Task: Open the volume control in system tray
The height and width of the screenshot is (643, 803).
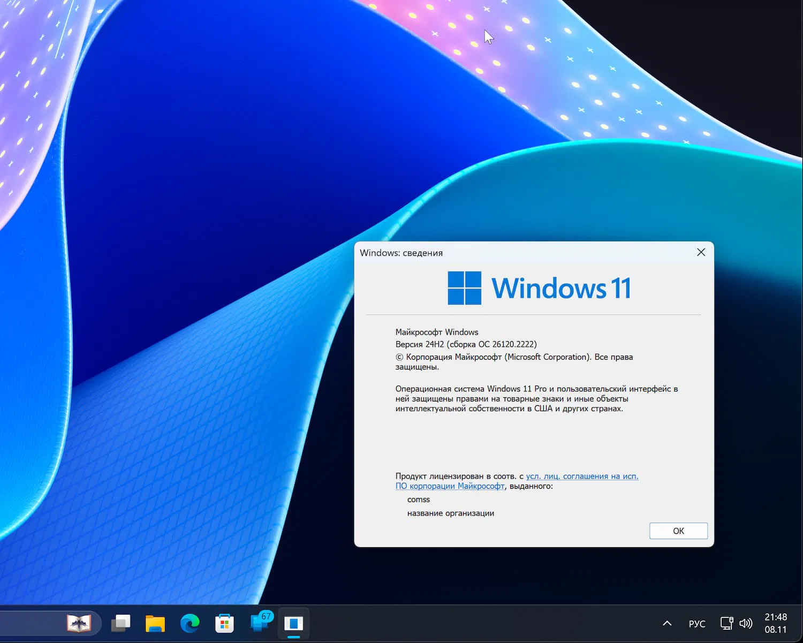Action: click(x=746, y=623)
